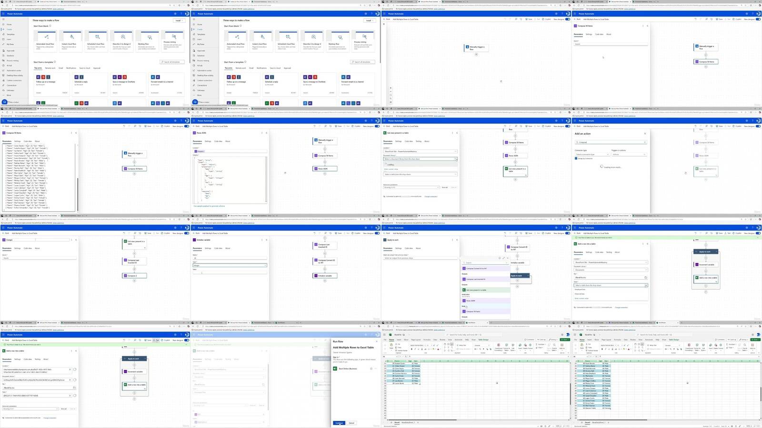Collapse the open Table dropdown in Add a row panel
Screen dimensions: 762x428
(x=646, y=285)
